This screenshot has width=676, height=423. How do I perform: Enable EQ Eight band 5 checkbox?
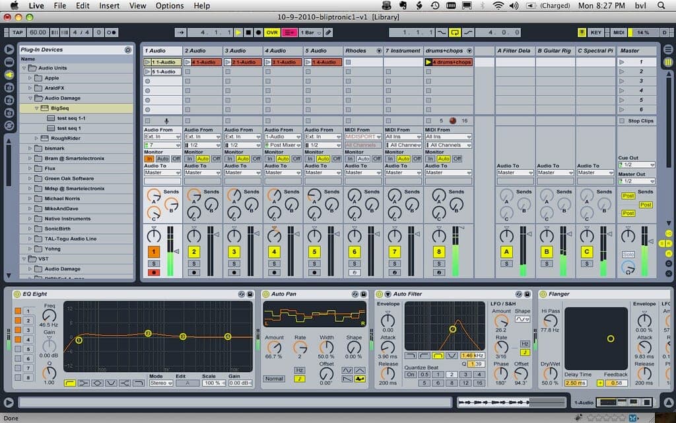(18, 349)
